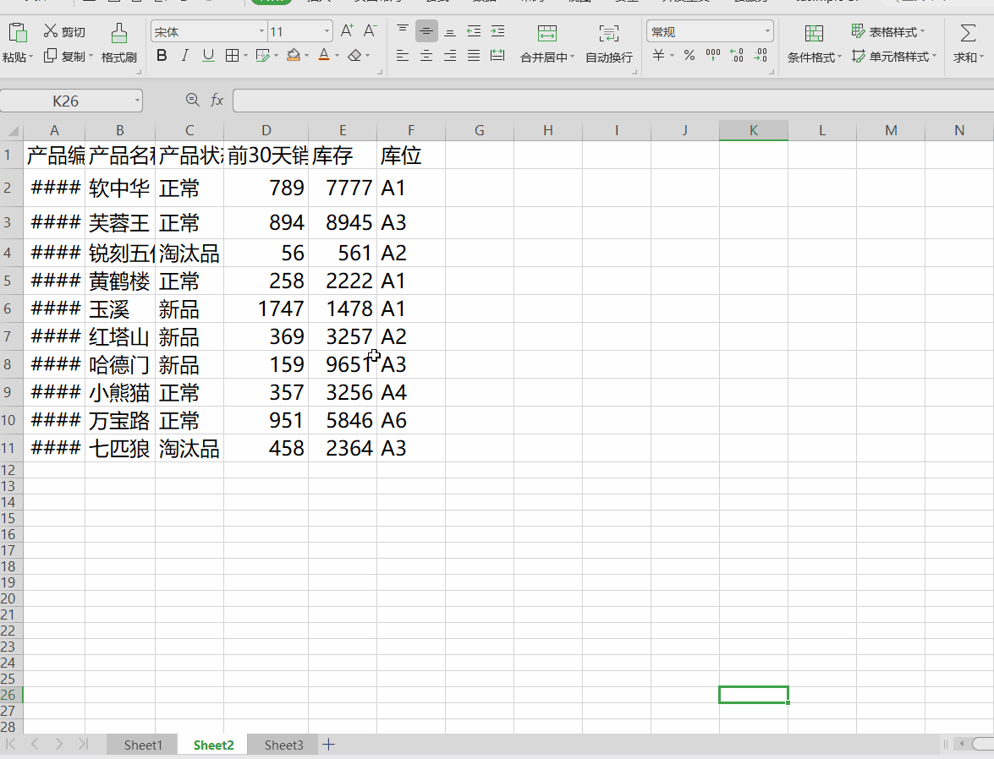Click the Name Box showing K26
The image size is (994, 759).
[x=66, y=101]
